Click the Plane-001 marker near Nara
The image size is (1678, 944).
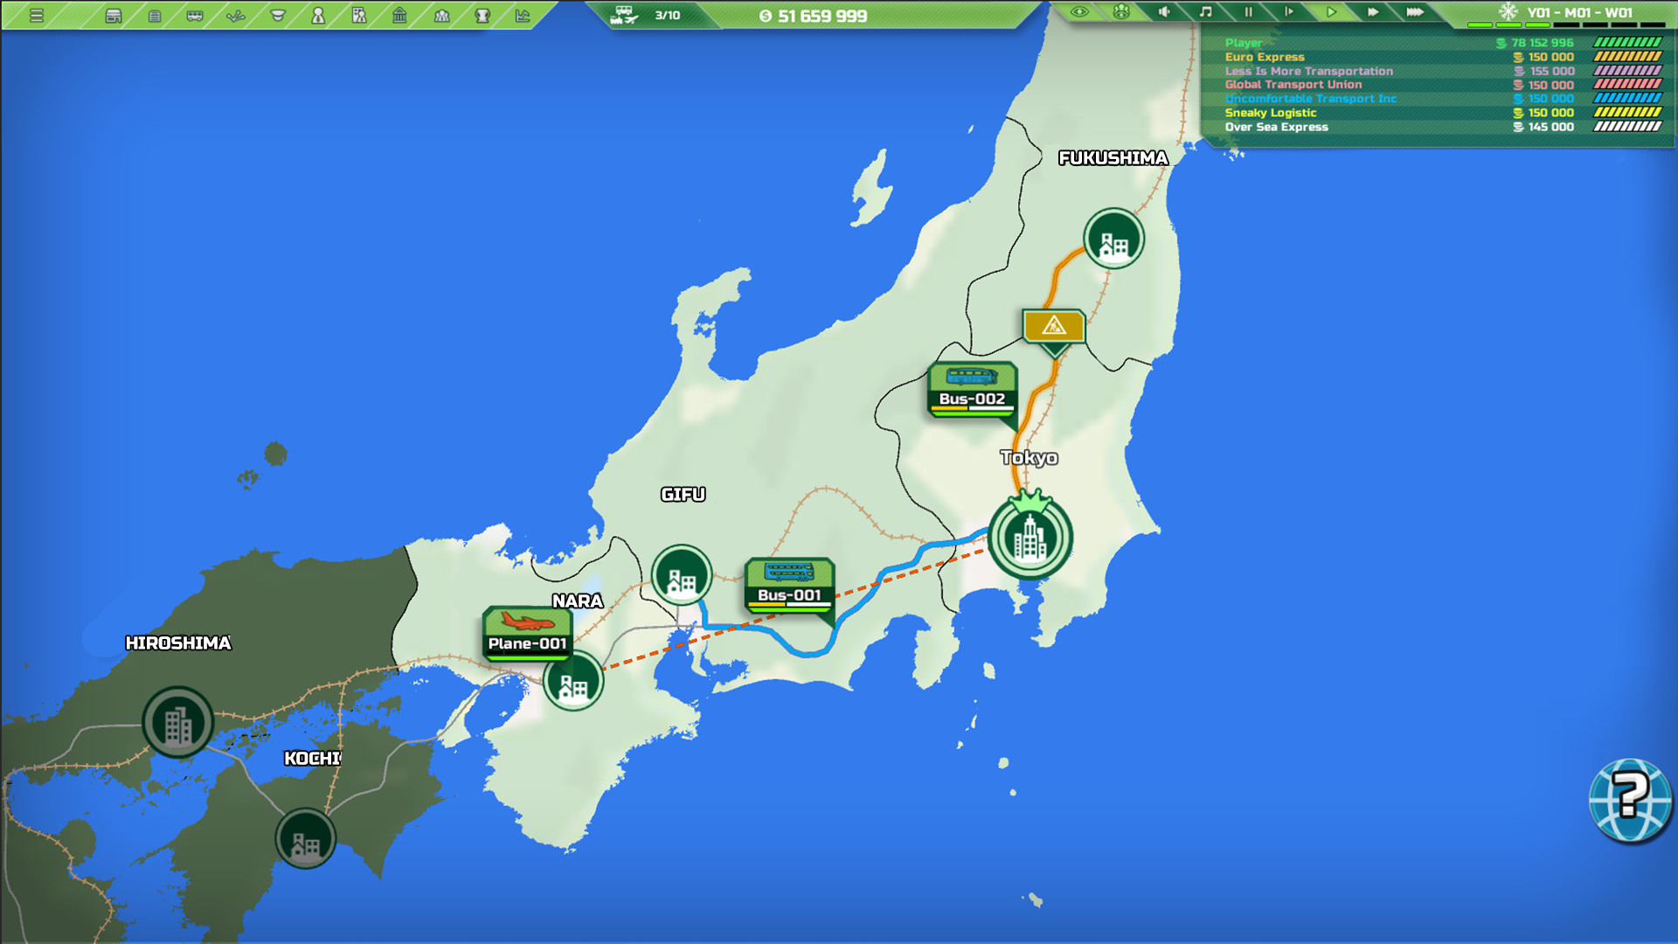click(527, 631)
